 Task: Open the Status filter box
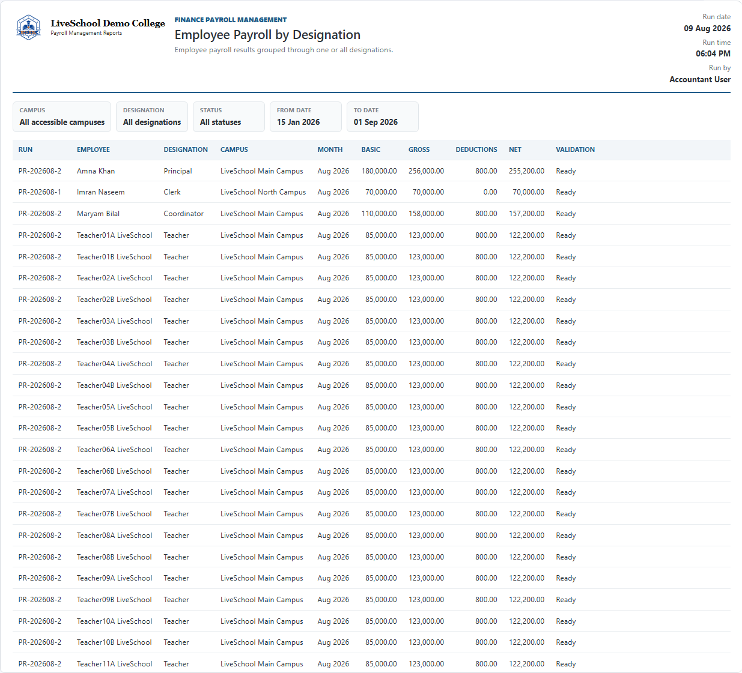pos(229,116)
